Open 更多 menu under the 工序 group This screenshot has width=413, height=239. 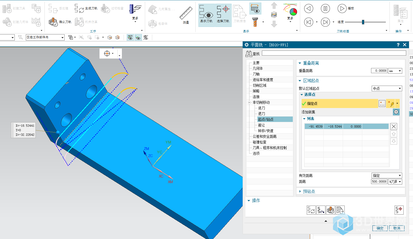click(x=135, y=13)
